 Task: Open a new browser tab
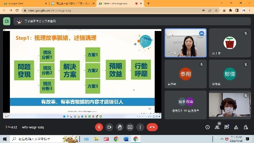point(148,3)
